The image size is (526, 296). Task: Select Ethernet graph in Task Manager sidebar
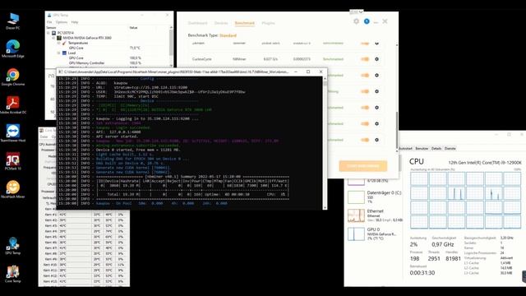tap(375, 215)
